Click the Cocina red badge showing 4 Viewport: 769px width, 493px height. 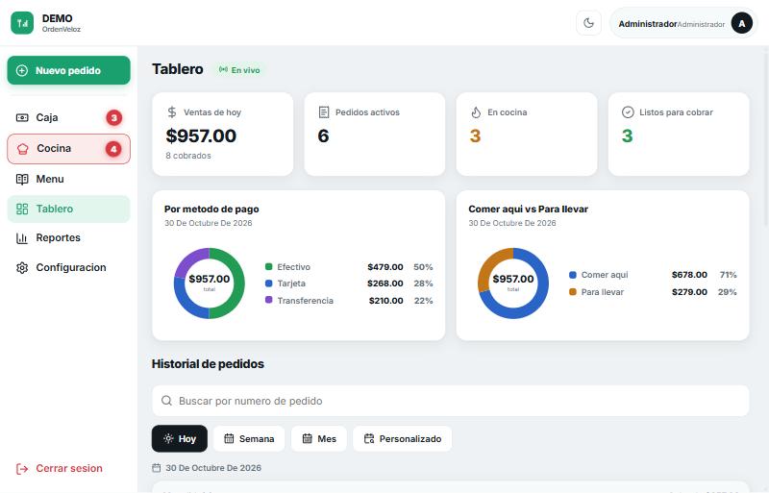pos(113,149)
